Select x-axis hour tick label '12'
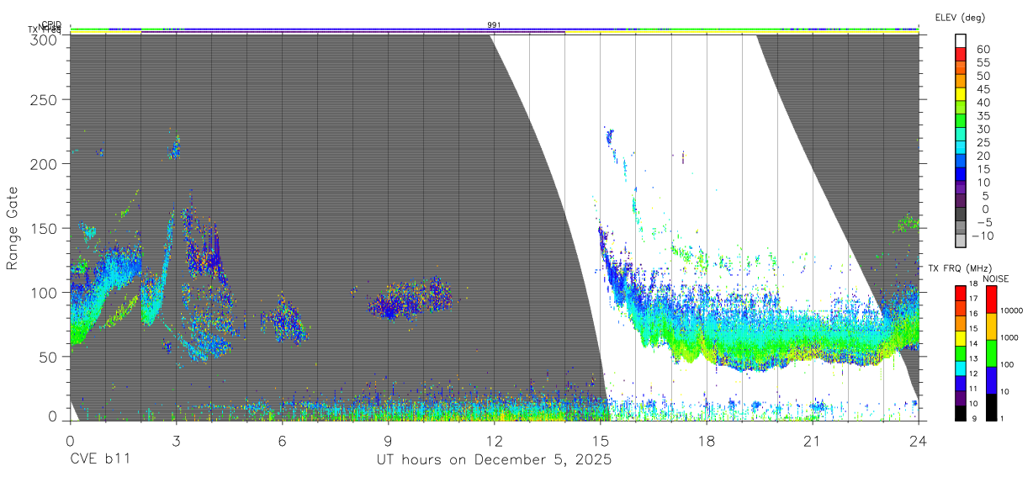The height and width of the screenshot is (477, 1033). [494, 440]
